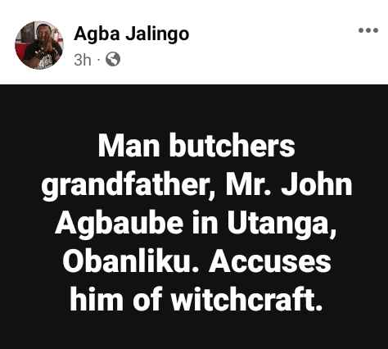This screenshot has height=349, width=388.
Task: Visit the Agba Jalingo profile name link
Action: [131, 34]
